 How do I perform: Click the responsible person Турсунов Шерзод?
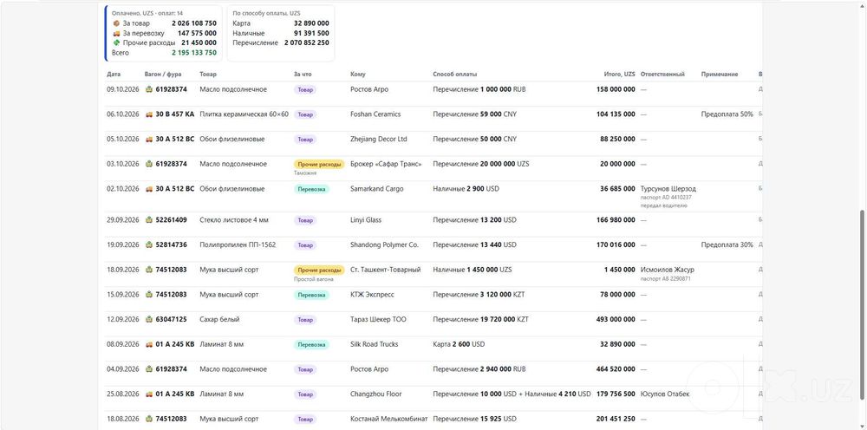pyautogui.click(x=668, y=189)
